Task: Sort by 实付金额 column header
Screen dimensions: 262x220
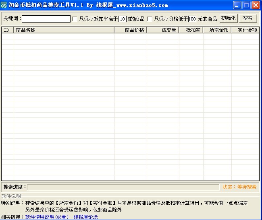Action: click(x=245, y=30)
